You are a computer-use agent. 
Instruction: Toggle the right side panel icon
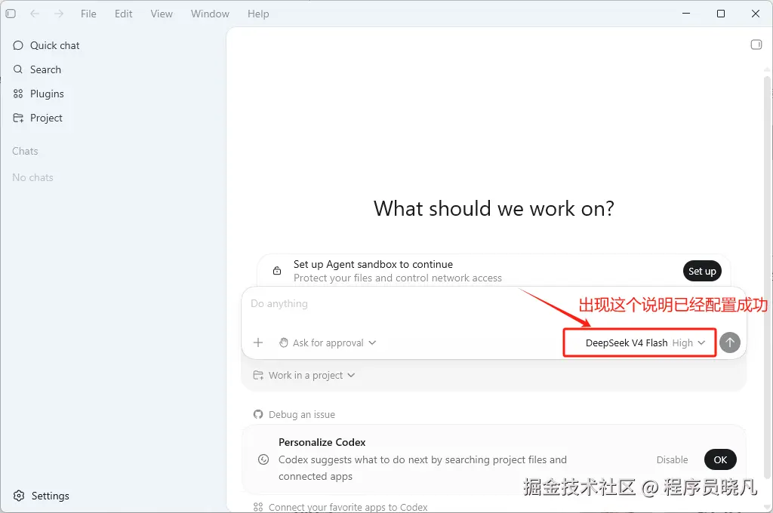tap(756, 45)
